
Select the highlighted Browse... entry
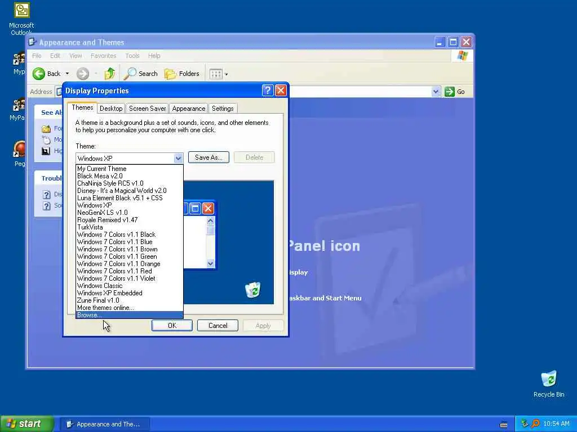click(x=129, y=315)
